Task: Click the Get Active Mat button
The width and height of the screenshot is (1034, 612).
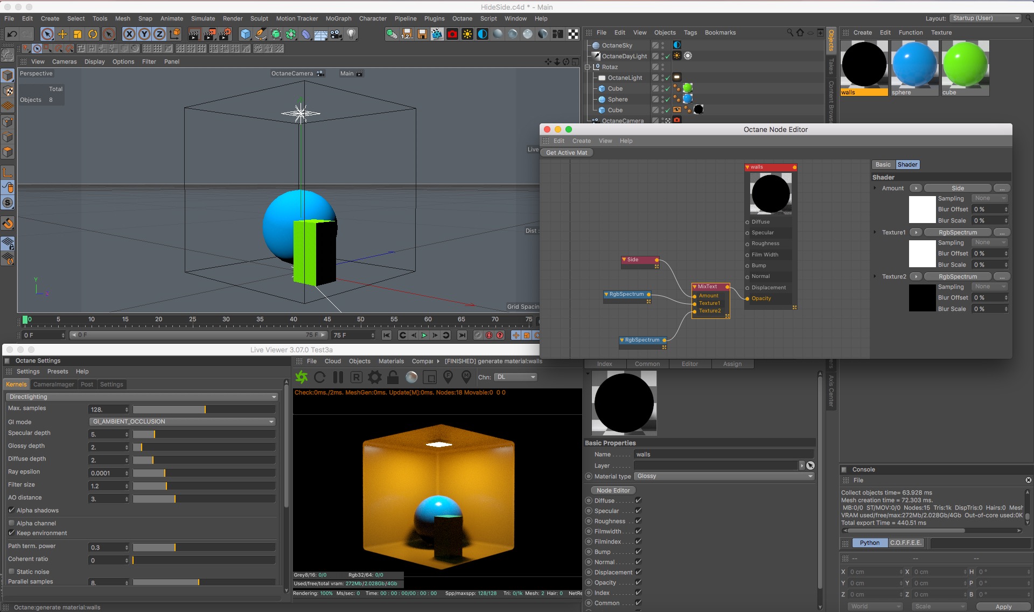Action: [x=566, y=152]
